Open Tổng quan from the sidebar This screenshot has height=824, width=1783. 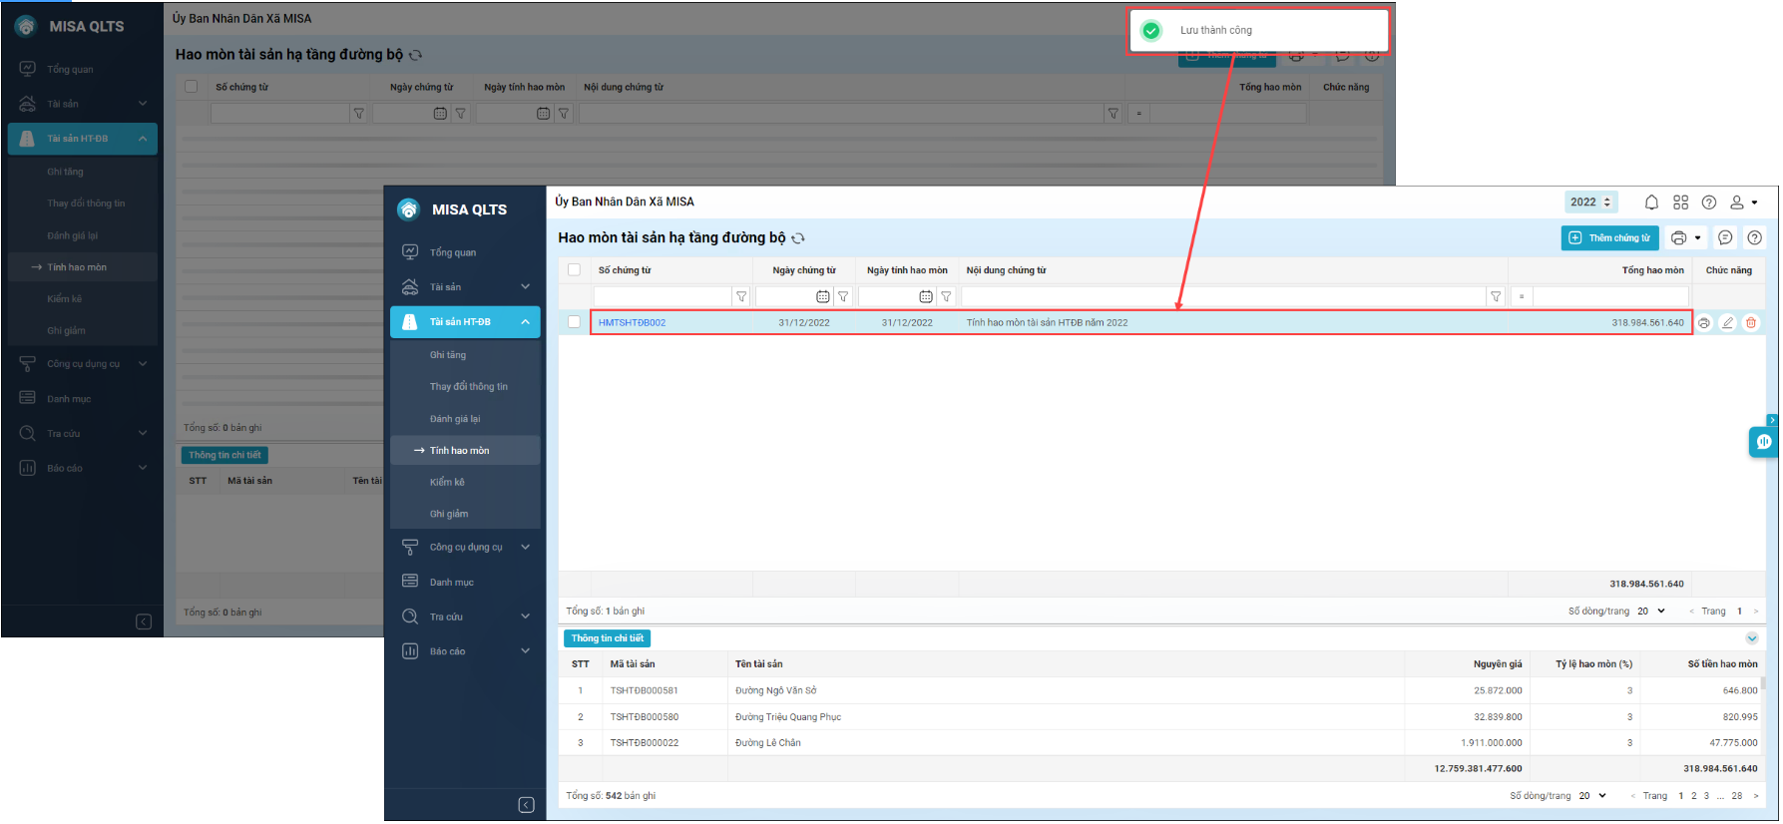pos(452,253)
